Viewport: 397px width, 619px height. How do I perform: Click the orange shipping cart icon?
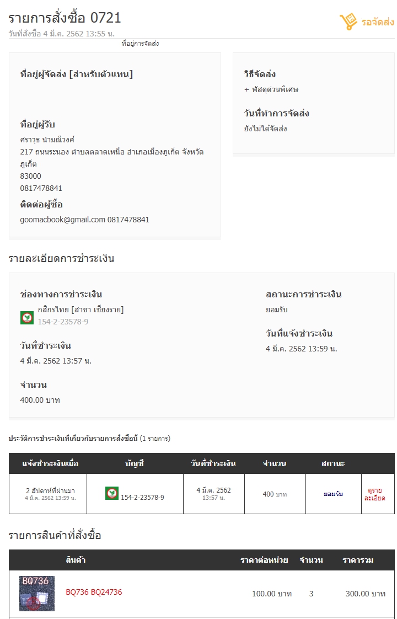348,22
